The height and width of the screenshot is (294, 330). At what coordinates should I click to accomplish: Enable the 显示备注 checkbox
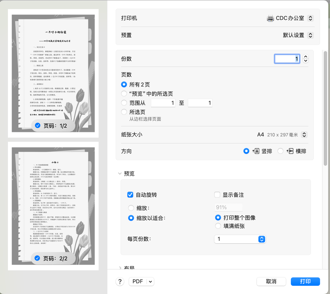[217, 195]
